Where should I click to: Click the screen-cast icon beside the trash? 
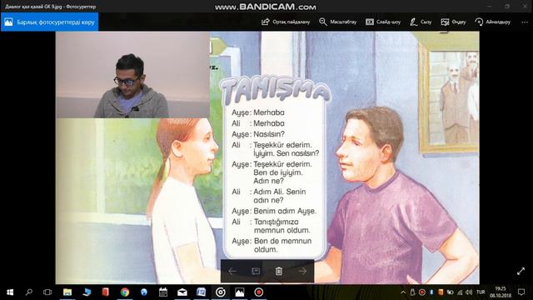[x=256, y=271]
